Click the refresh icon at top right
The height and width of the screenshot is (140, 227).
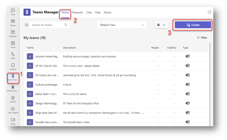pyautogui.click(x=210, y=12)
